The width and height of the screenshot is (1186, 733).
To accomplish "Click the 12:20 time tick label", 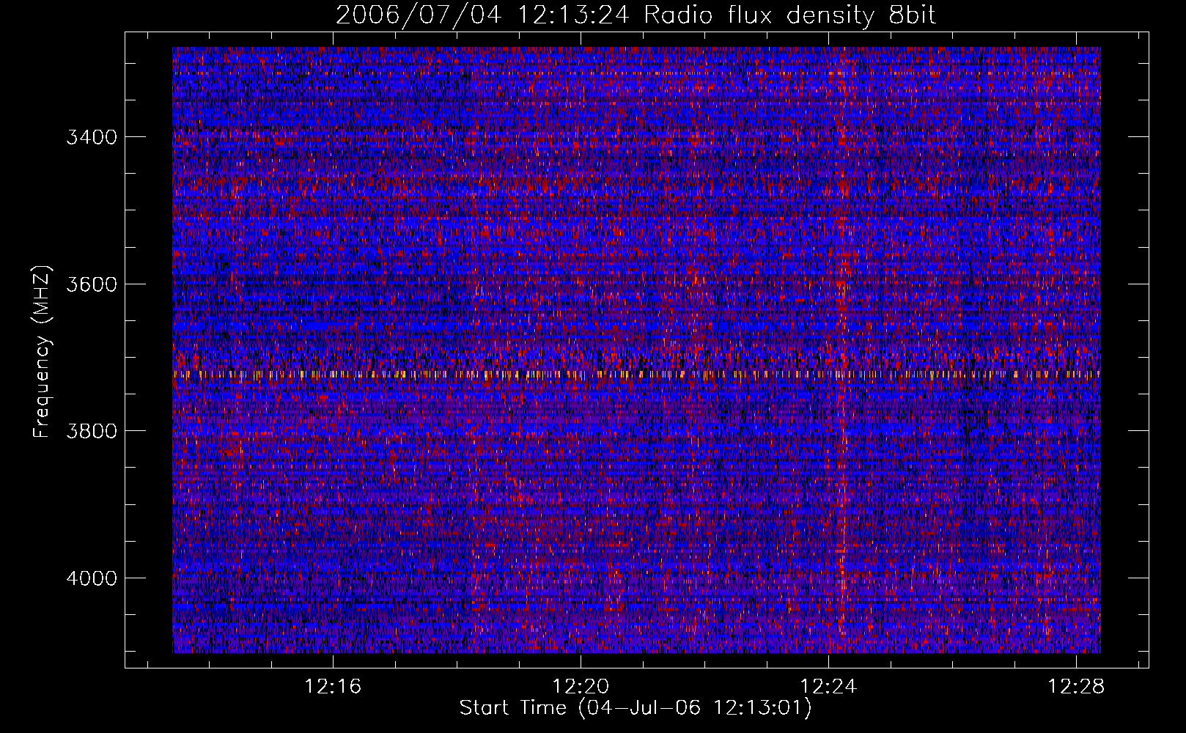I will [581, 686].
